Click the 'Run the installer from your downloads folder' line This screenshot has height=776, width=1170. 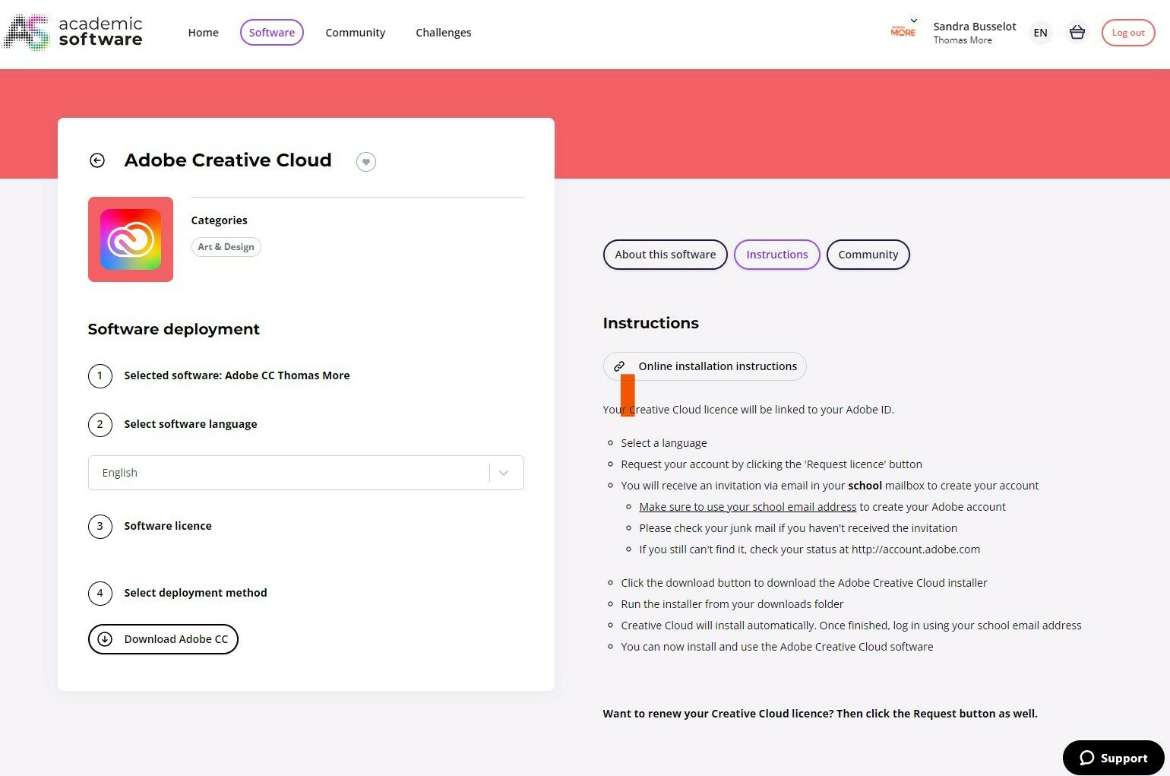[732, 604]
